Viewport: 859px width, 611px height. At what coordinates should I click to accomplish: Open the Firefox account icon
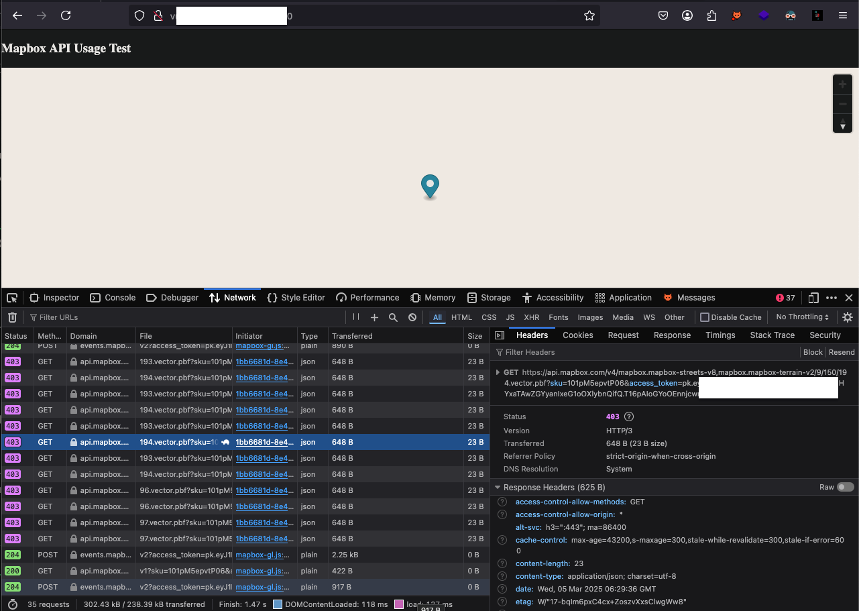pyautogui.click(x=687, y=15)
